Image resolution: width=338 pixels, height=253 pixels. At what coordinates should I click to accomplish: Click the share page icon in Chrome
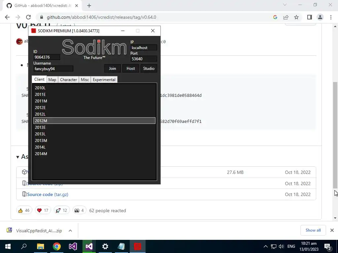[x=286, y=17]
